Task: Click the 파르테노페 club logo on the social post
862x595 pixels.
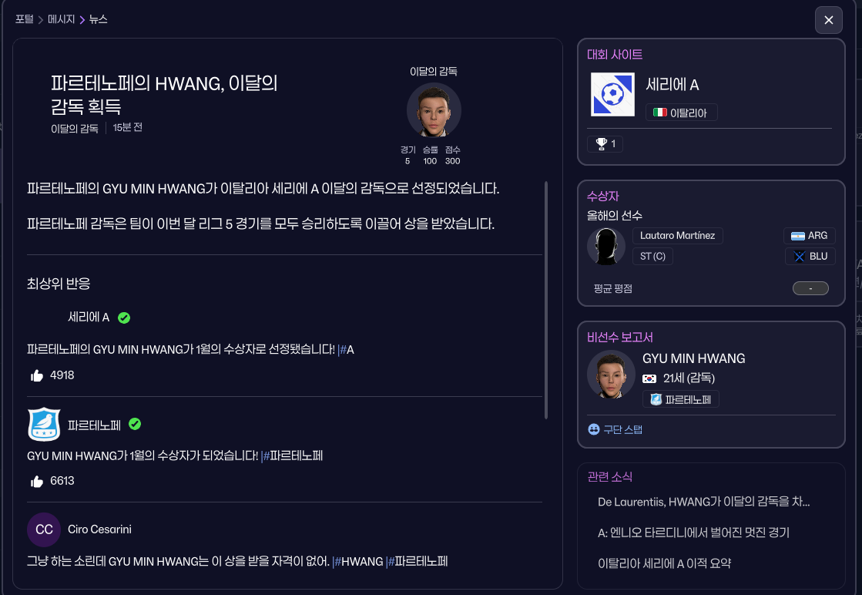Action: (x=44, y=424)
